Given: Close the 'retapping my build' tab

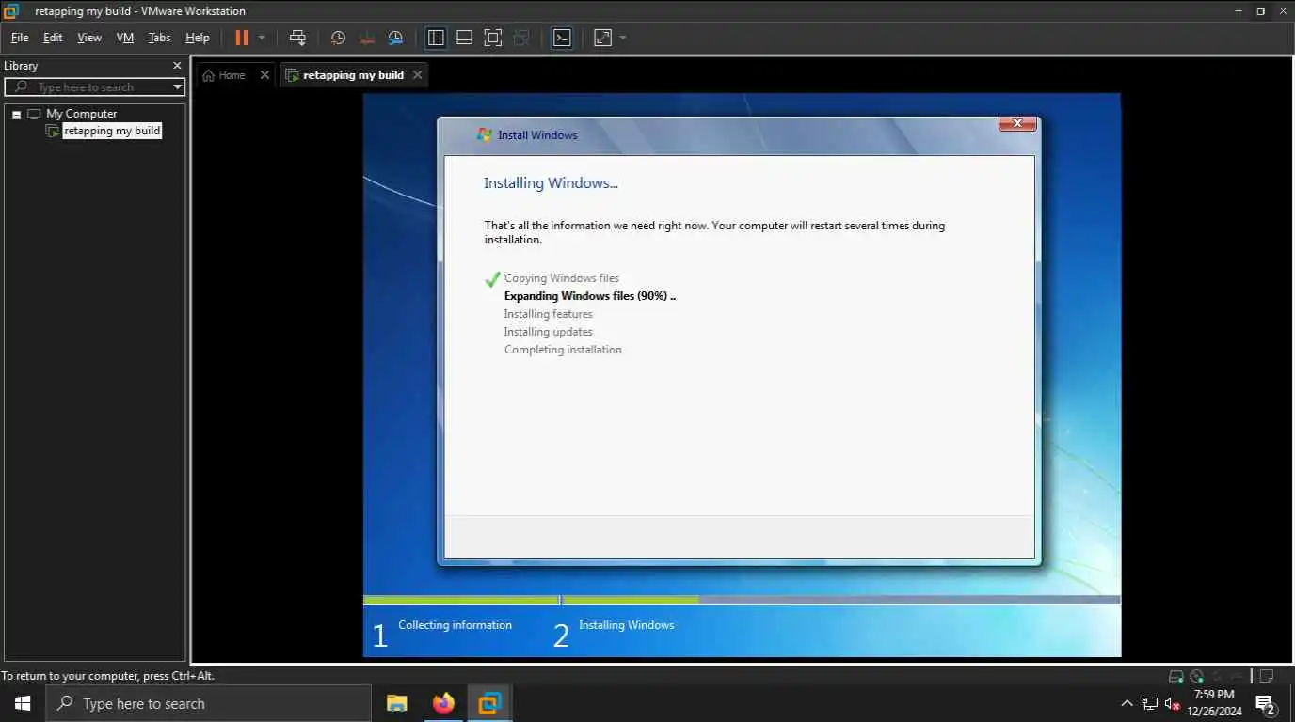Looking at the screenshot, I should [x=418, y=74].
